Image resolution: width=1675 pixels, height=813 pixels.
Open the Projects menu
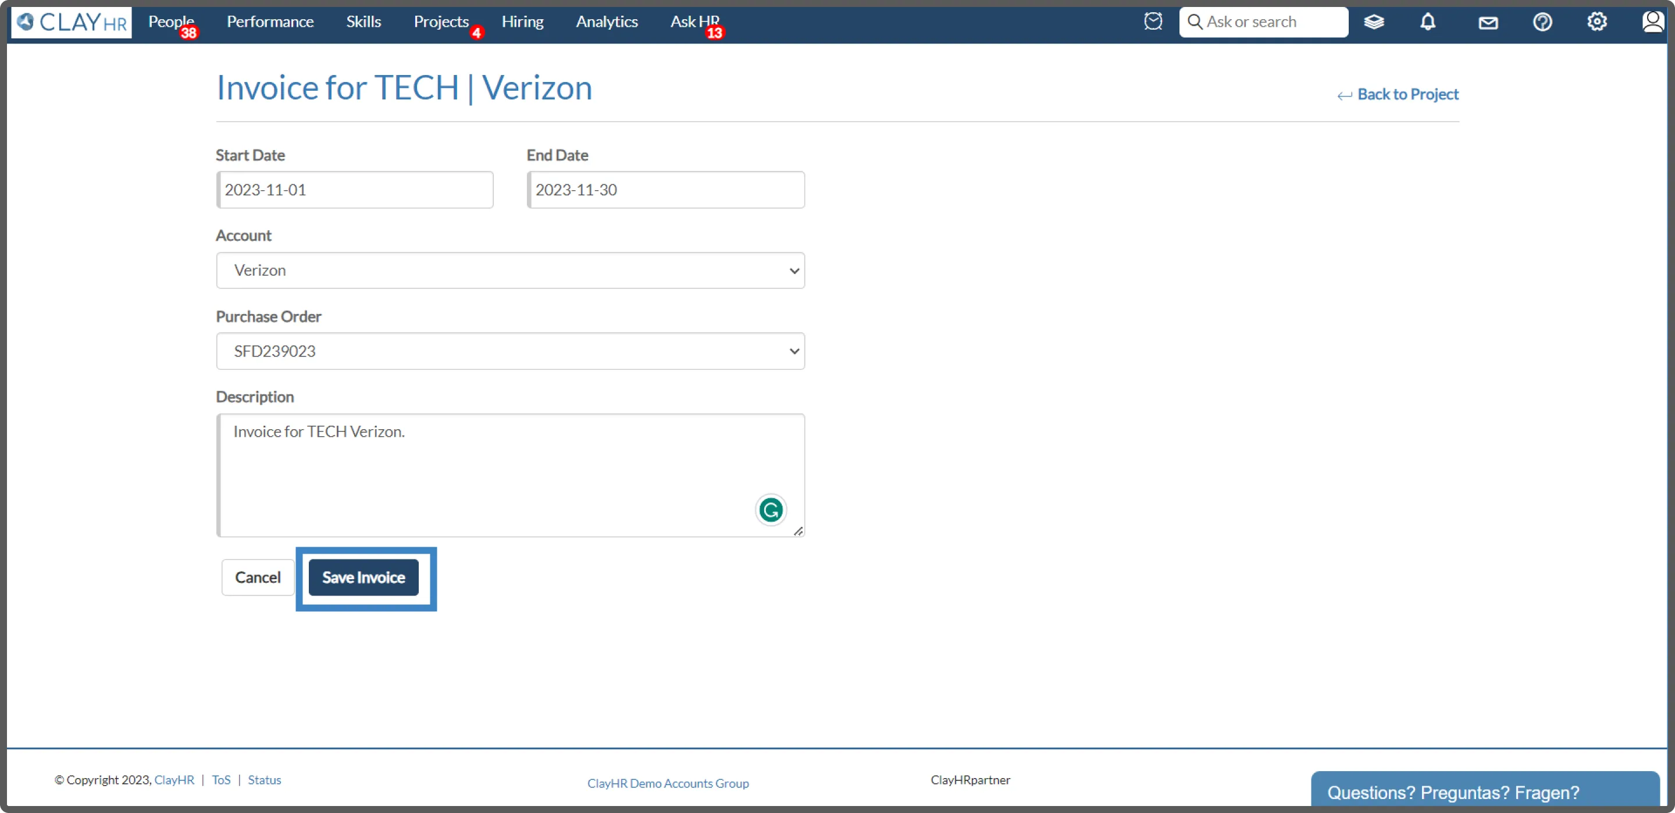[441, 22]
